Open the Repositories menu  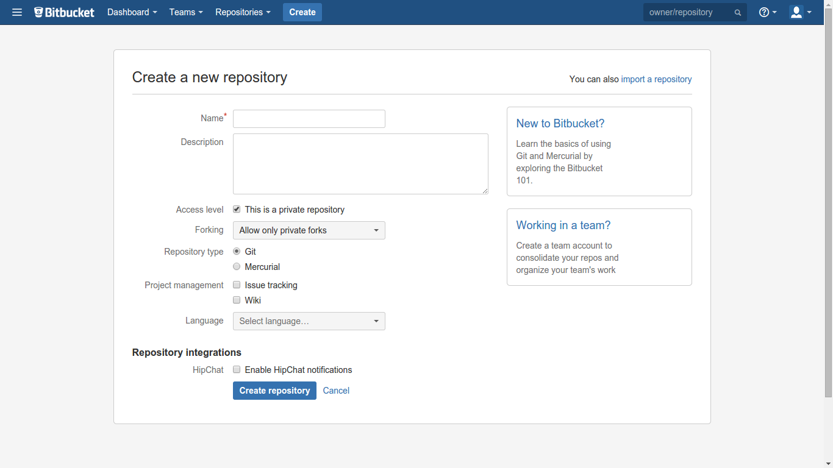pyautogui.click(x=243, y=12)
